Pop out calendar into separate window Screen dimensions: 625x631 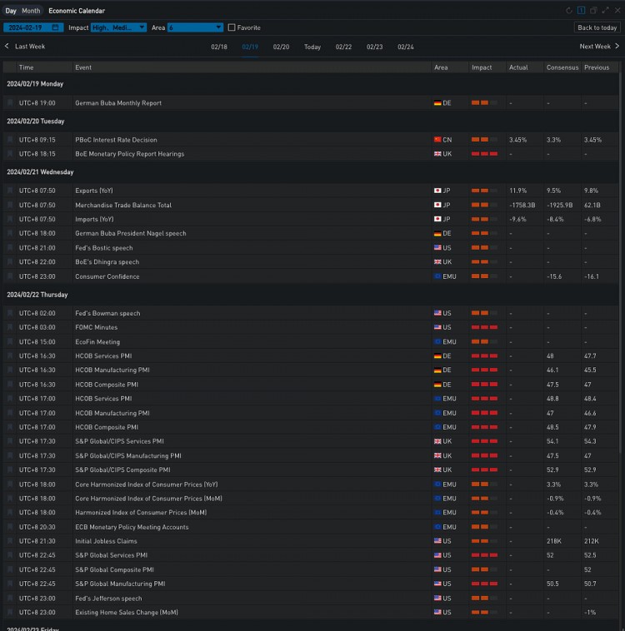click(x=593, y=11)
